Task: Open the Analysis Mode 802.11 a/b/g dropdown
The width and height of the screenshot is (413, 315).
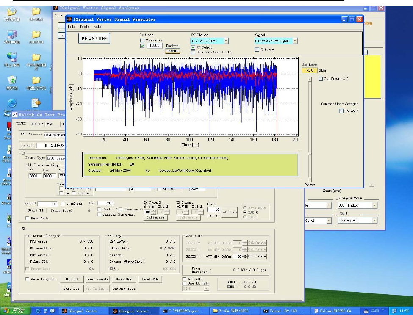Action: pyautogui.click(x=374, y=205)
